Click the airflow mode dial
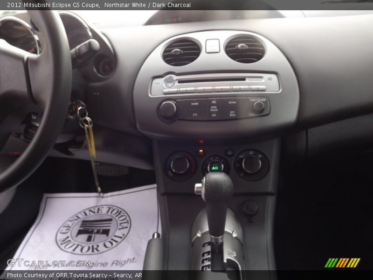The image size is (373, 280). [x=251, y=164]
